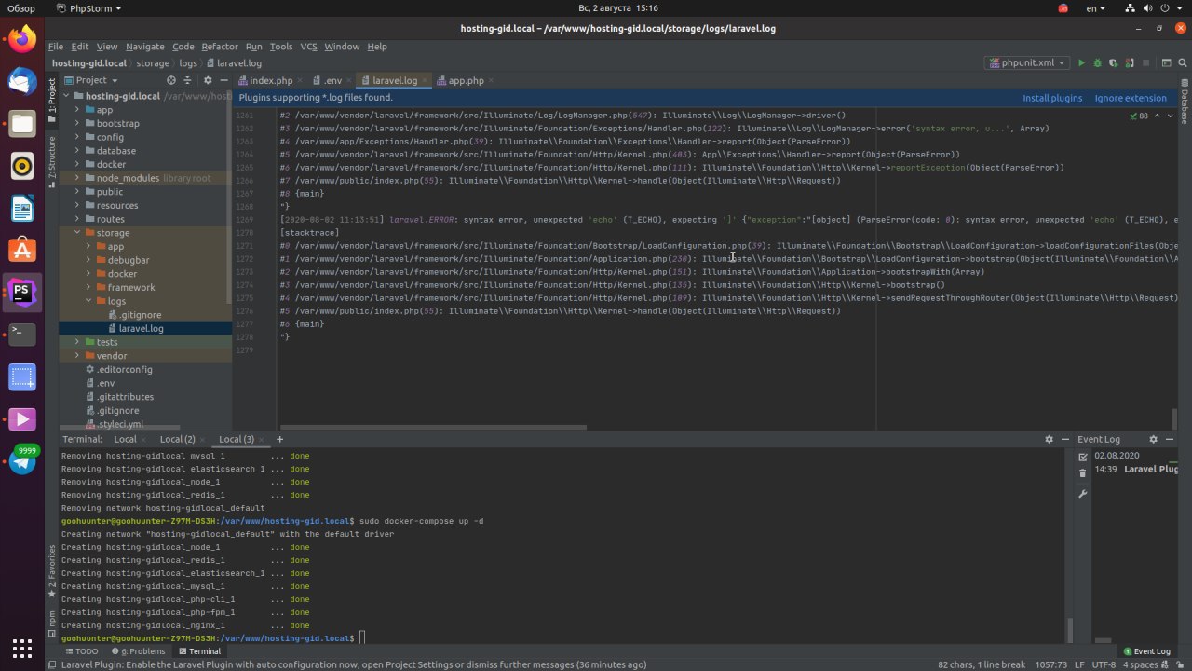Open the Refactor menu
Screen dimensions: 1192x671
point(220,47)
